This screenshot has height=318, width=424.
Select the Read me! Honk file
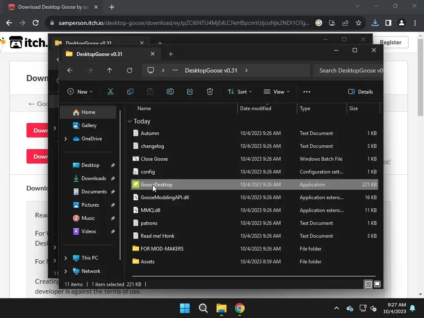pyautogui.click(x=255, y=236)
